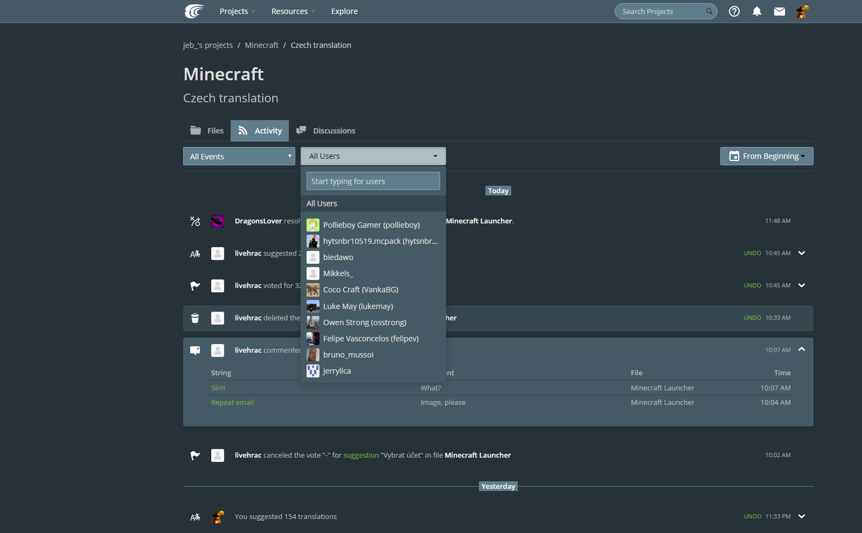Go to Explore
The width and height of the screenshot is (862, 533).
click(x=344, y=11)
